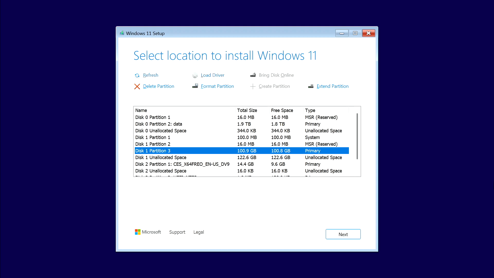494x278 pixels.
Task: Click the 1.9 TB total size cell
Action: pyautogui.click(x=244, y=124)
